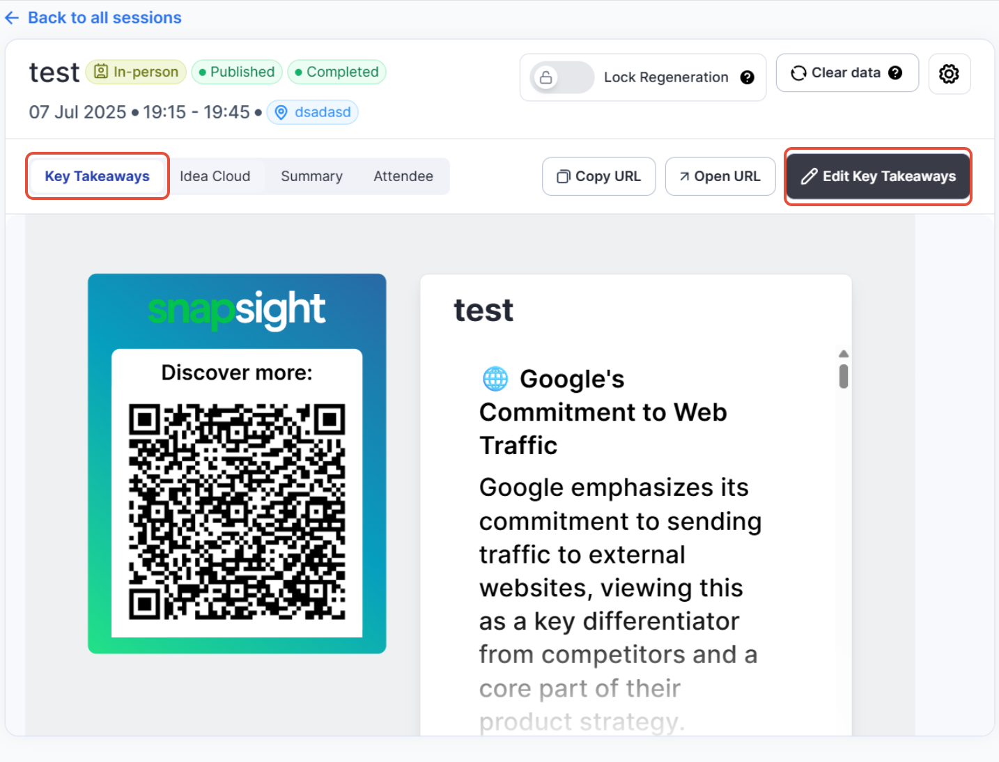999x762 pixels.
Task: Go back to all sessions
Action: click(x=104, y=18)
